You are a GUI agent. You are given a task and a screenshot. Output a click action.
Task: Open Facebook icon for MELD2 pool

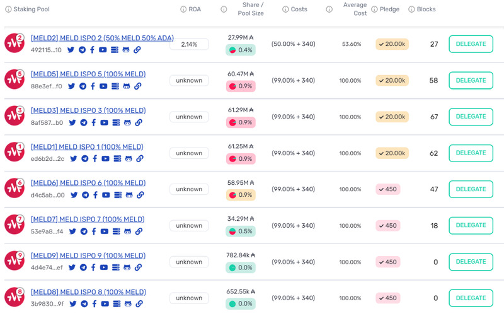(x=92, y=50)
